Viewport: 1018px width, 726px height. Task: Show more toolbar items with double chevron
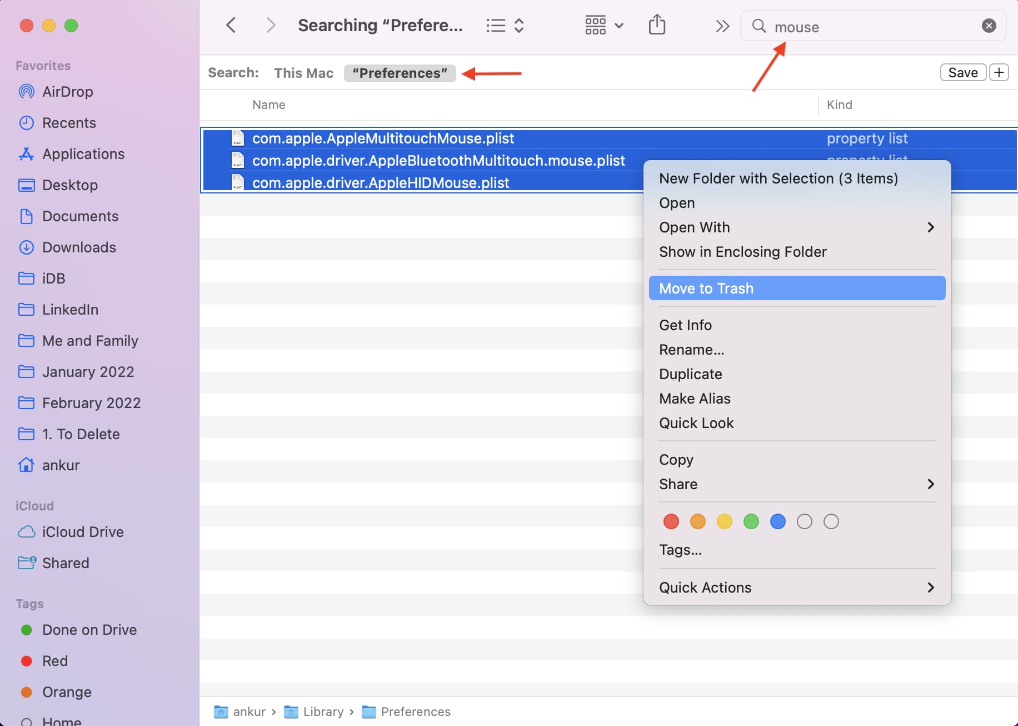pyautogui.click(x=722, y=26)
